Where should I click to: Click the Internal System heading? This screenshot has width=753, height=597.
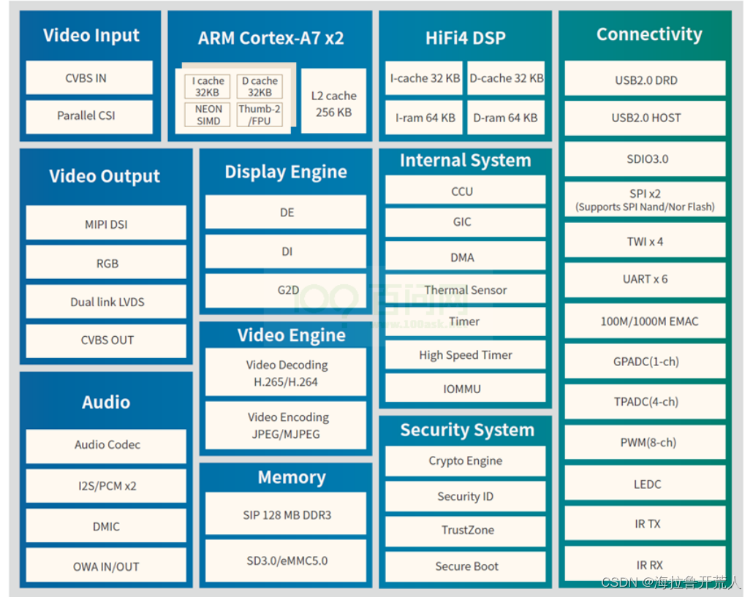(x=466, y=160)
